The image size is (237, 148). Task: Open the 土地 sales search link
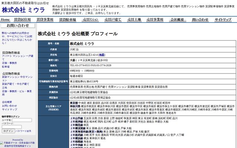coord(4,87)
